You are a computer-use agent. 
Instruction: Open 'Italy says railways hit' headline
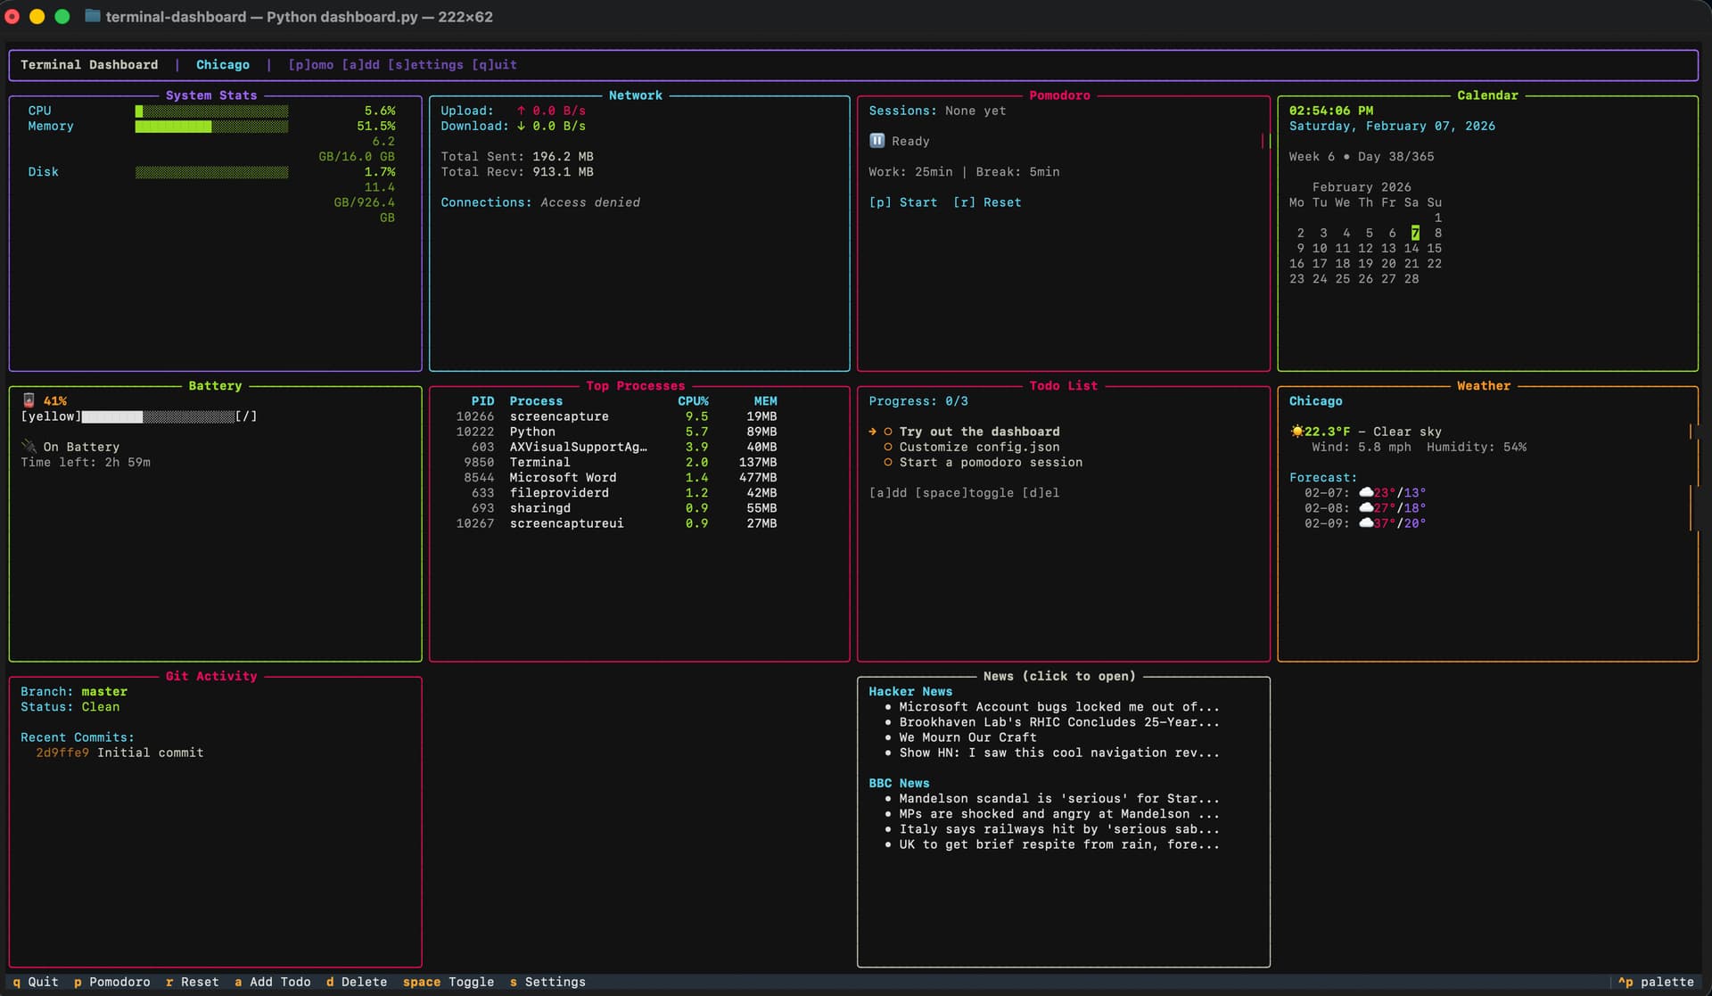point(1059,828)
